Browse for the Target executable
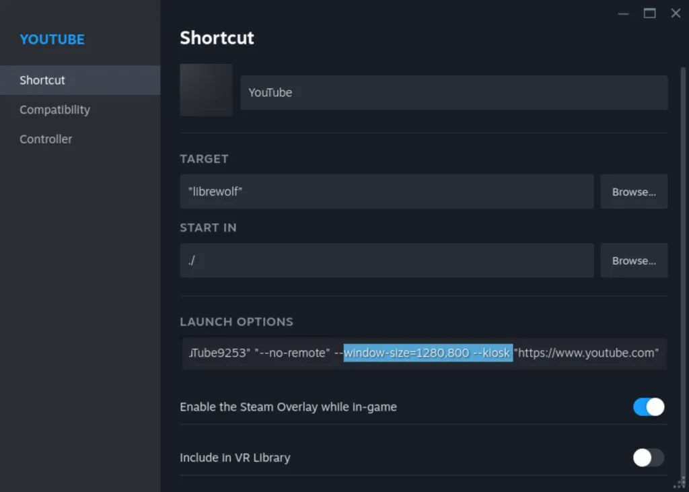 click(x=634, y=192)
